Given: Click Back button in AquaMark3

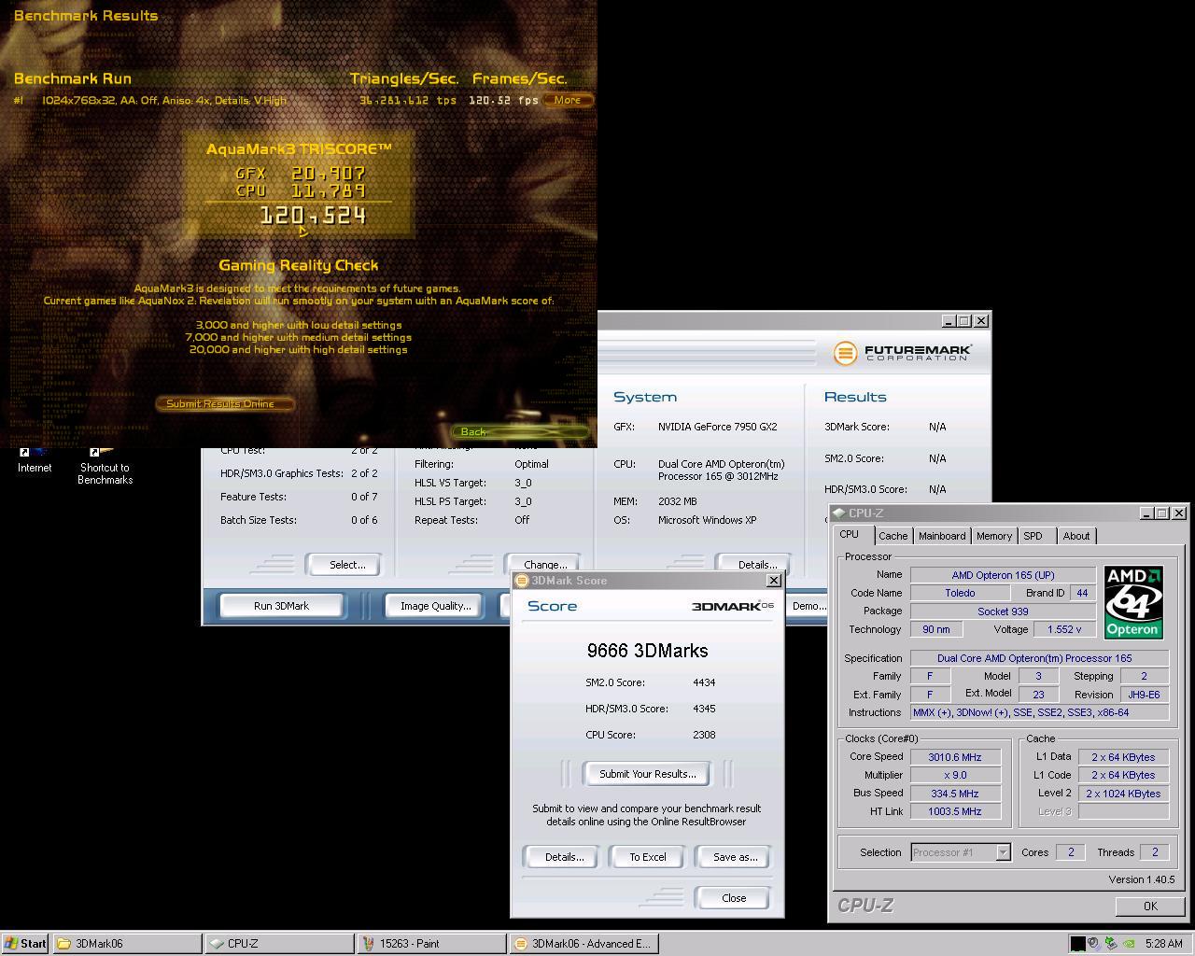Looking at the screenshot, I should [x=520, y=431].
